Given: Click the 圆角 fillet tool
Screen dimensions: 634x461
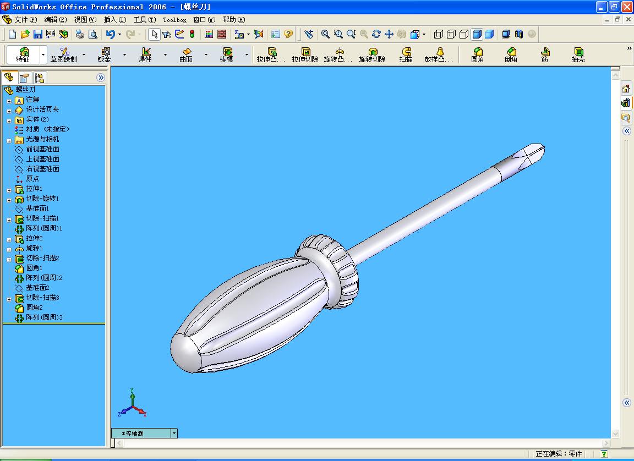Looking at the screenshot, I should pos(478,54).
